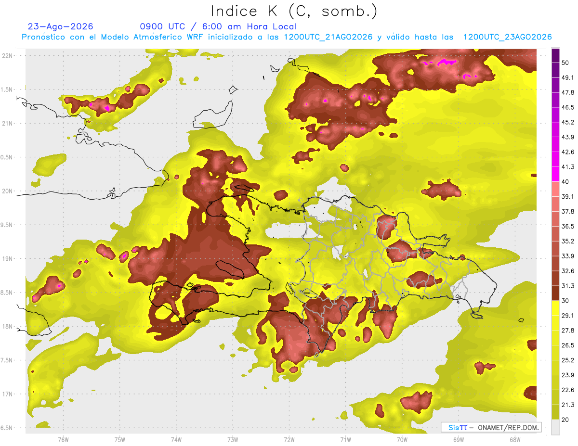The height and width of the screenshot is (446, 578).
Task: Click the colorbar value label 39.1
Action: click(x=568, y=196)
